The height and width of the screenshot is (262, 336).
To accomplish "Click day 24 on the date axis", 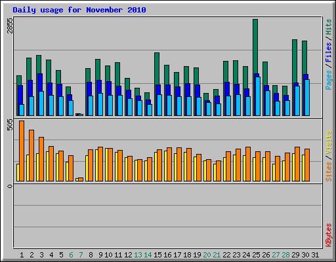I will click(246, 255).
